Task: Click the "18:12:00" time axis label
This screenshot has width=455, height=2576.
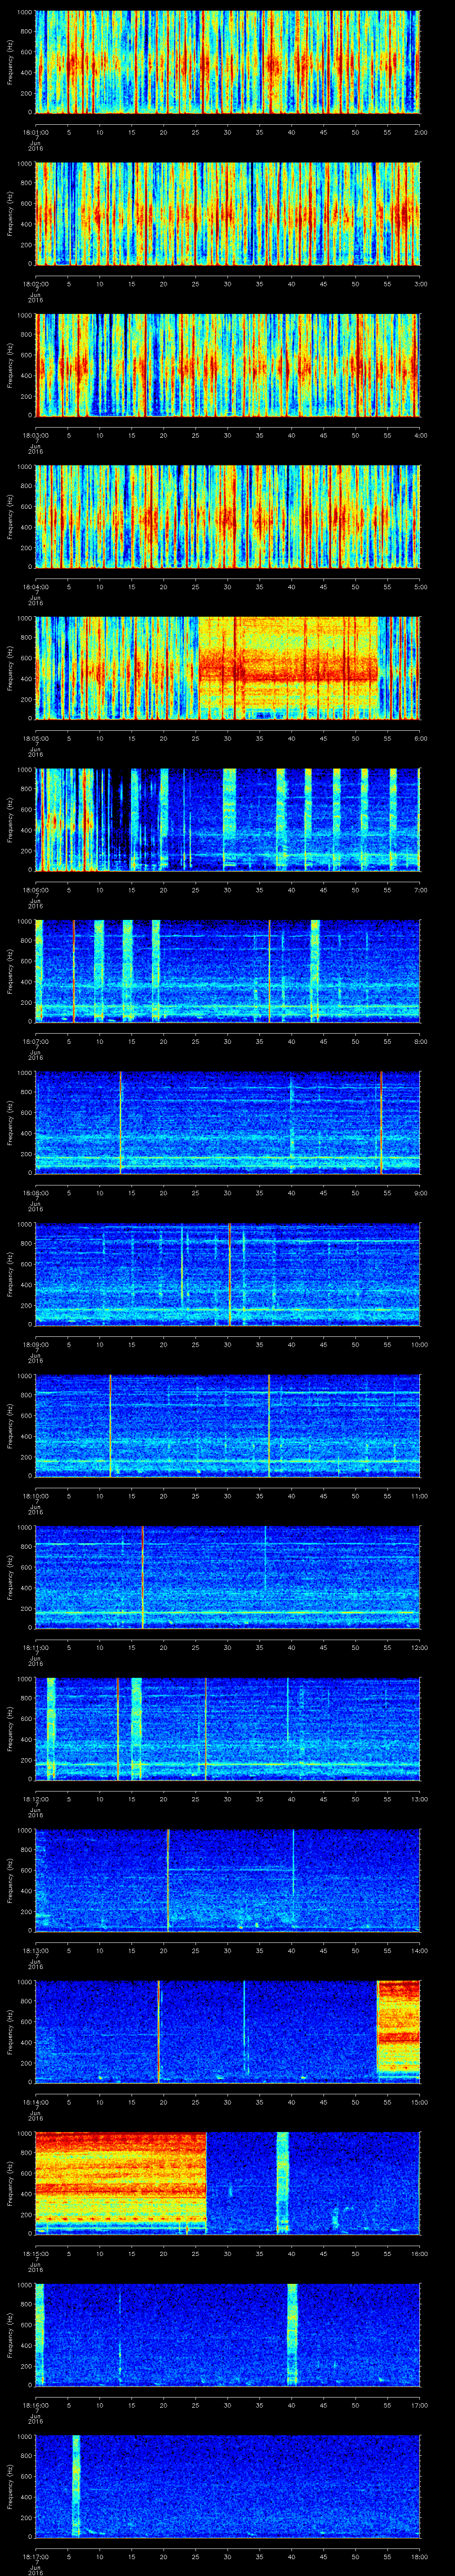Action: point(35,1798)
